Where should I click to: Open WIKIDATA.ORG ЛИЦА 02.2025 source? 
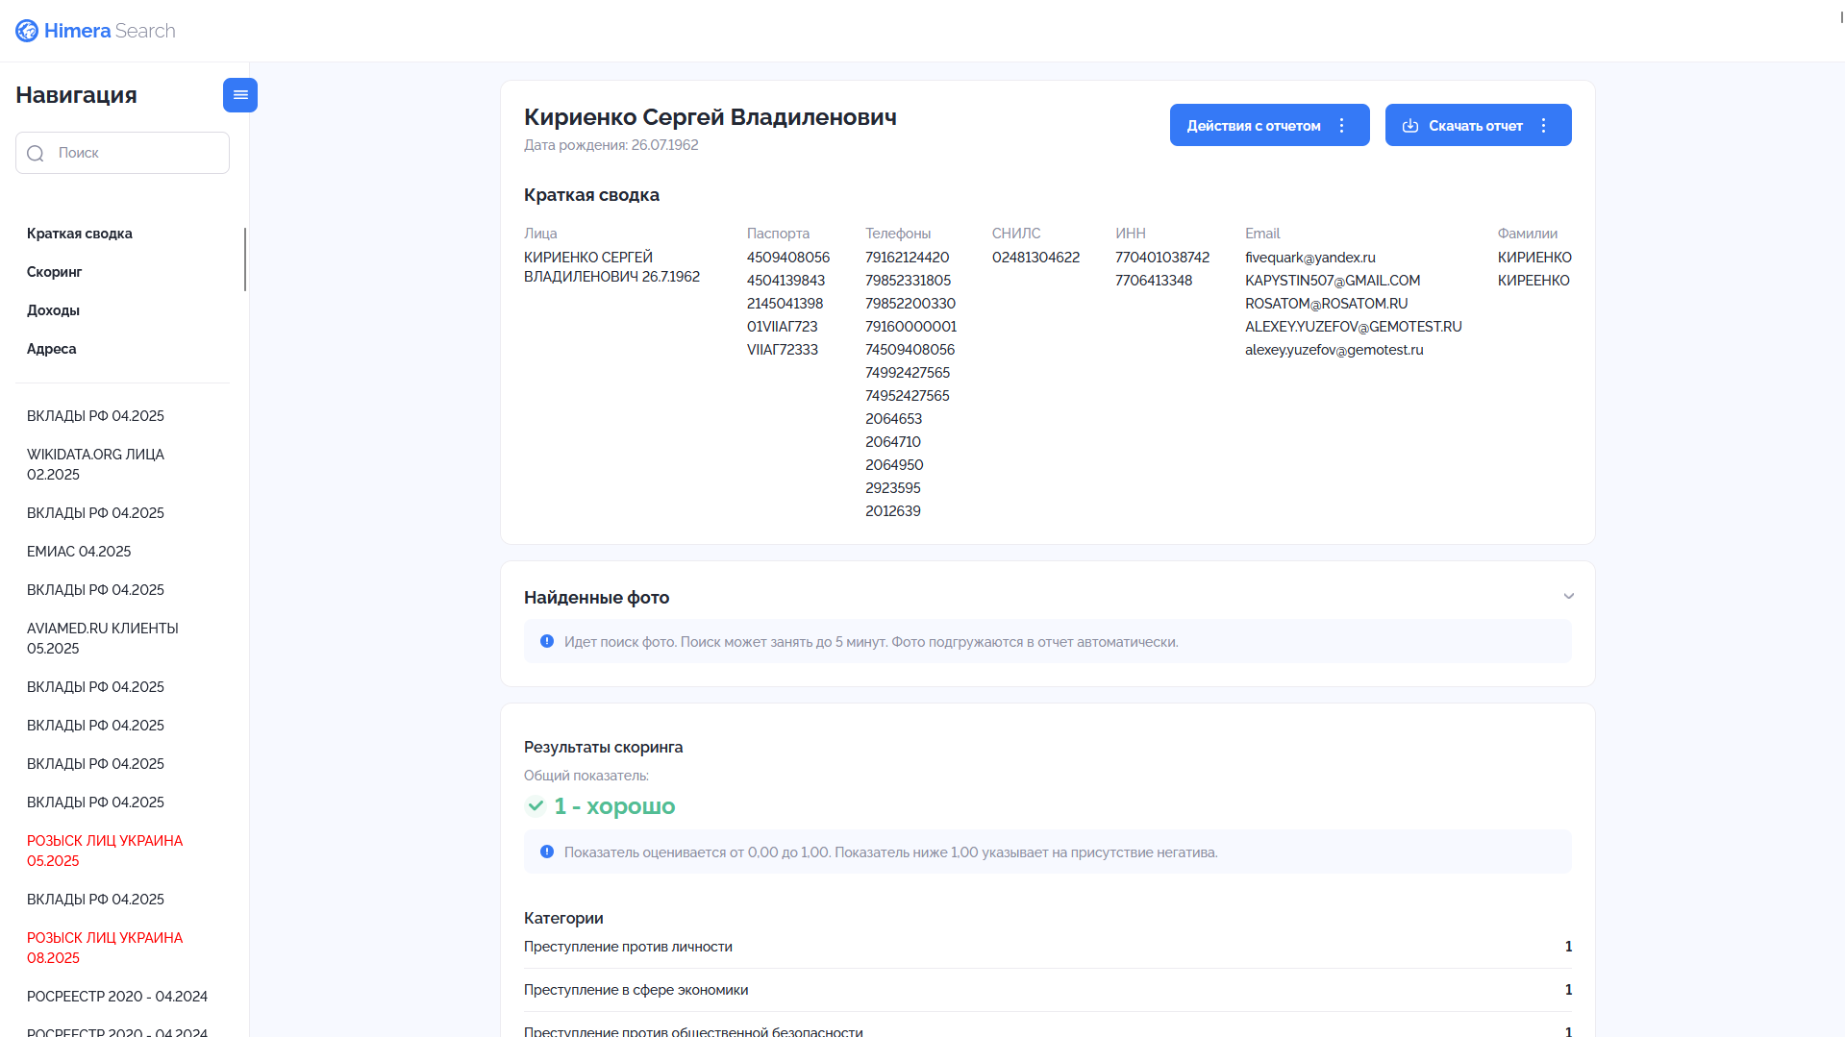tap(95, 464)
